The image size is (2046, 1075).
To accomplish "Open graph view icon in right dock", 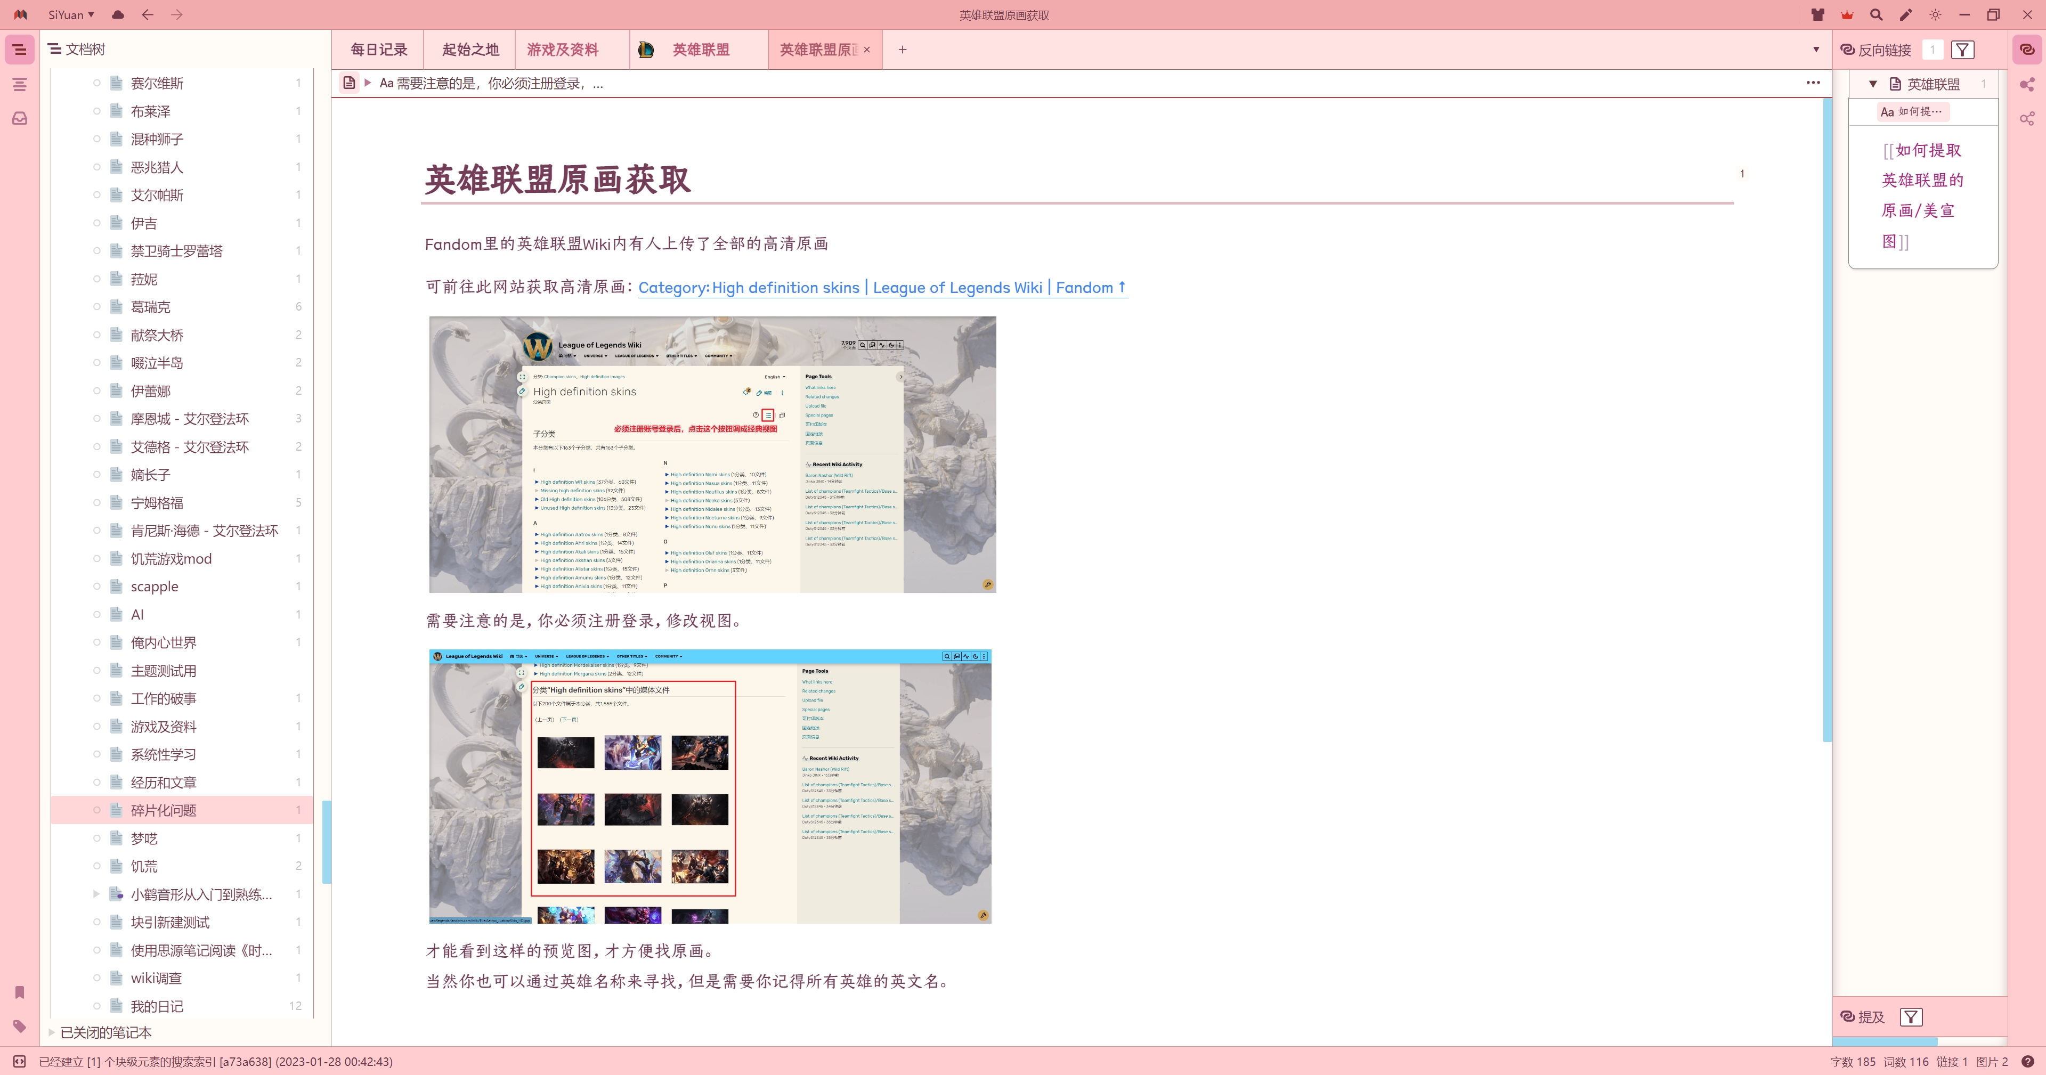I will [x=2027, y=84].
